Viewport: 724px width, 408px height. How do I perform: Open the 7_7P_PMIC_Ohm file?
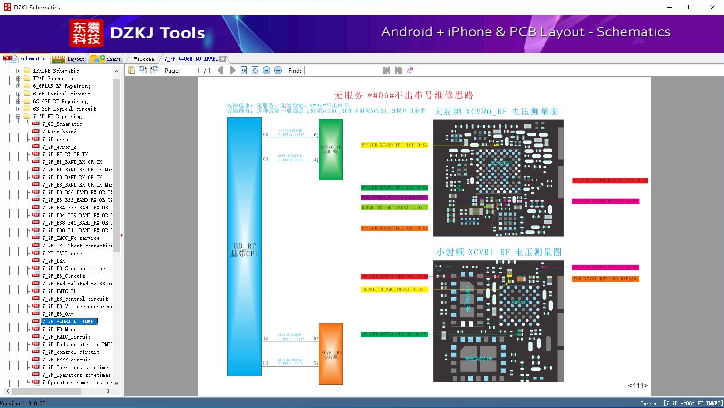[x=60, y=291]
